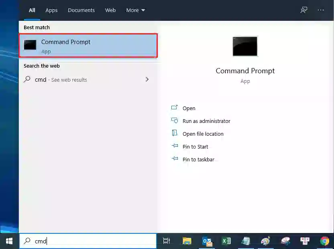
Task: Choose Run as administrator
Action: click(x=206, y=121)
